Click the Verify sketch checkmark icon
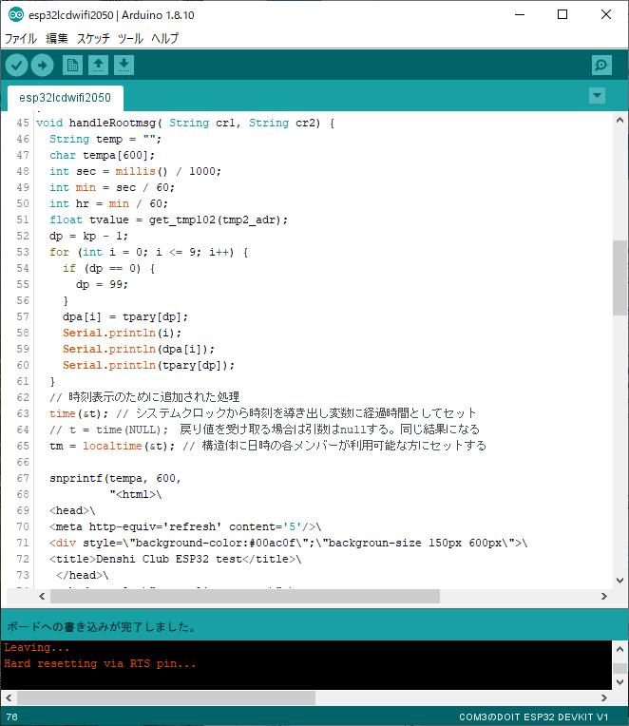This screenshot has height=726, width=629. [x=17, y=65]
